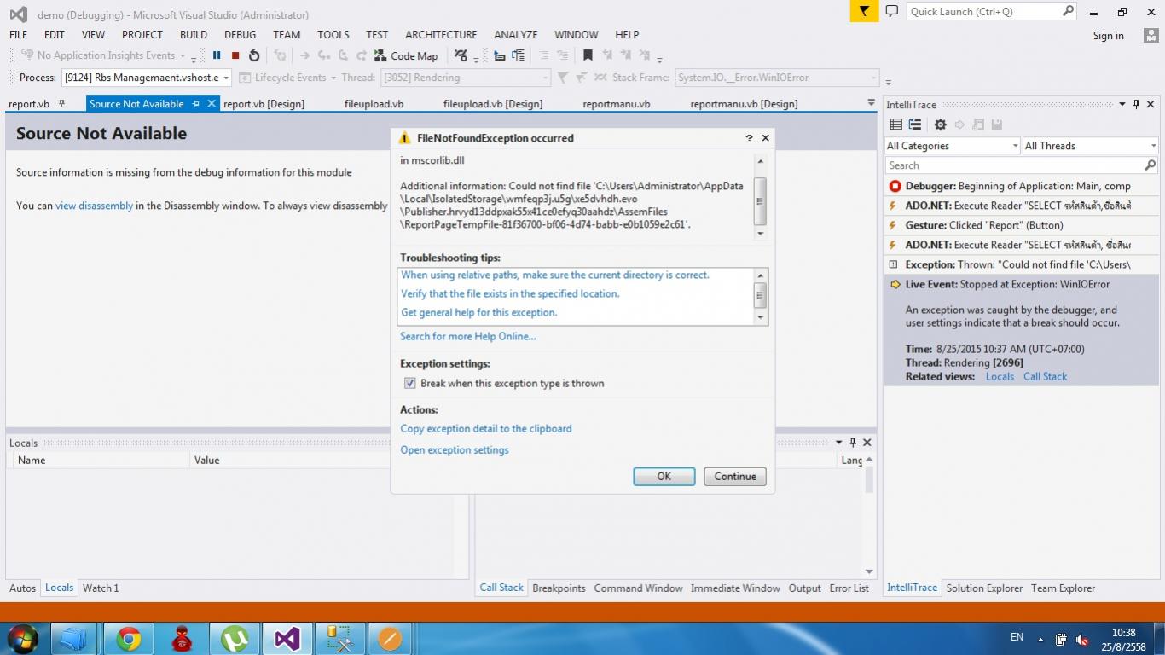The width and height of the screenshot is (1165, 655).
Task: Click the Visual Studio taskbar icon
Action: pyautogui.click(x=287, y=638)
